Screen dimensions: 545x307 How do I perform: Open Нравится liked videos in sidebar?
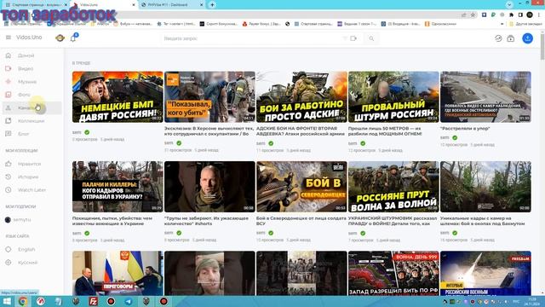pyautogui.click(x=32, y=164)
